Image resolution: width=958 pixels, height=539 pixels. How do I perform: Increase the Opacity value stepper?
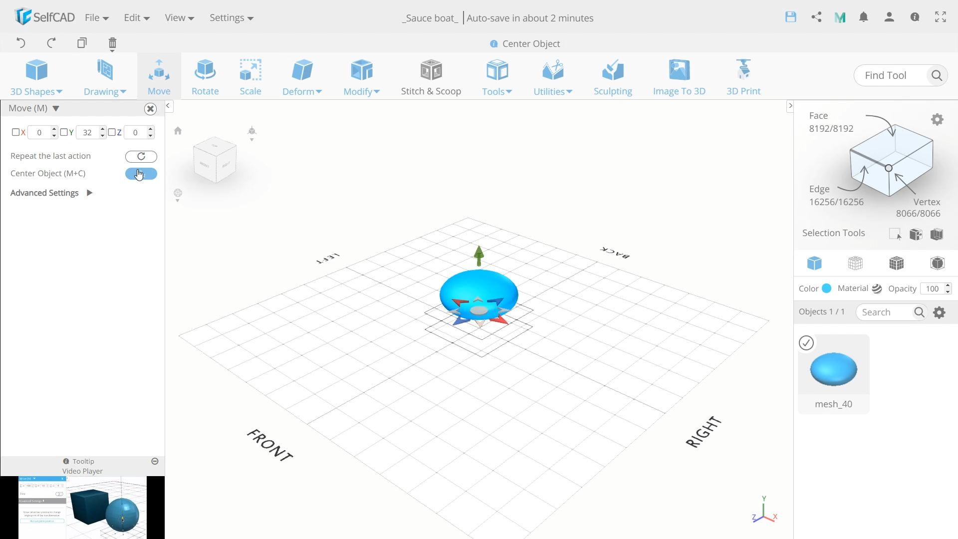pyautogui.click(x=948, y=285)
